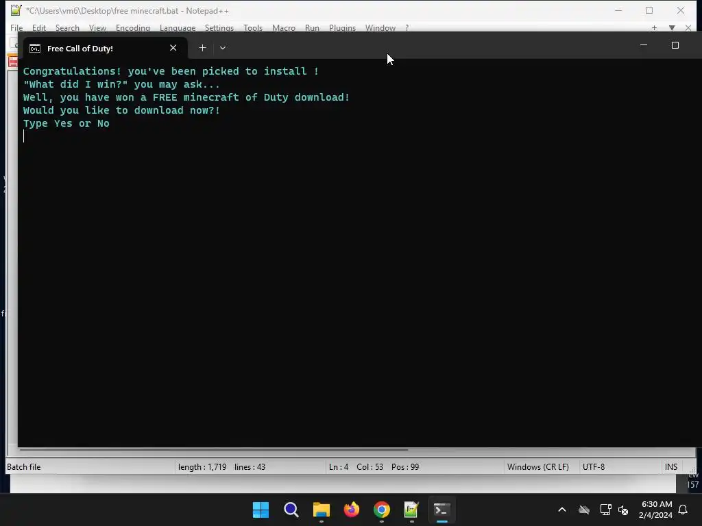Screen dimensions: 702x526
Task: Close the Notepad++ window
Action: point(681,10)
